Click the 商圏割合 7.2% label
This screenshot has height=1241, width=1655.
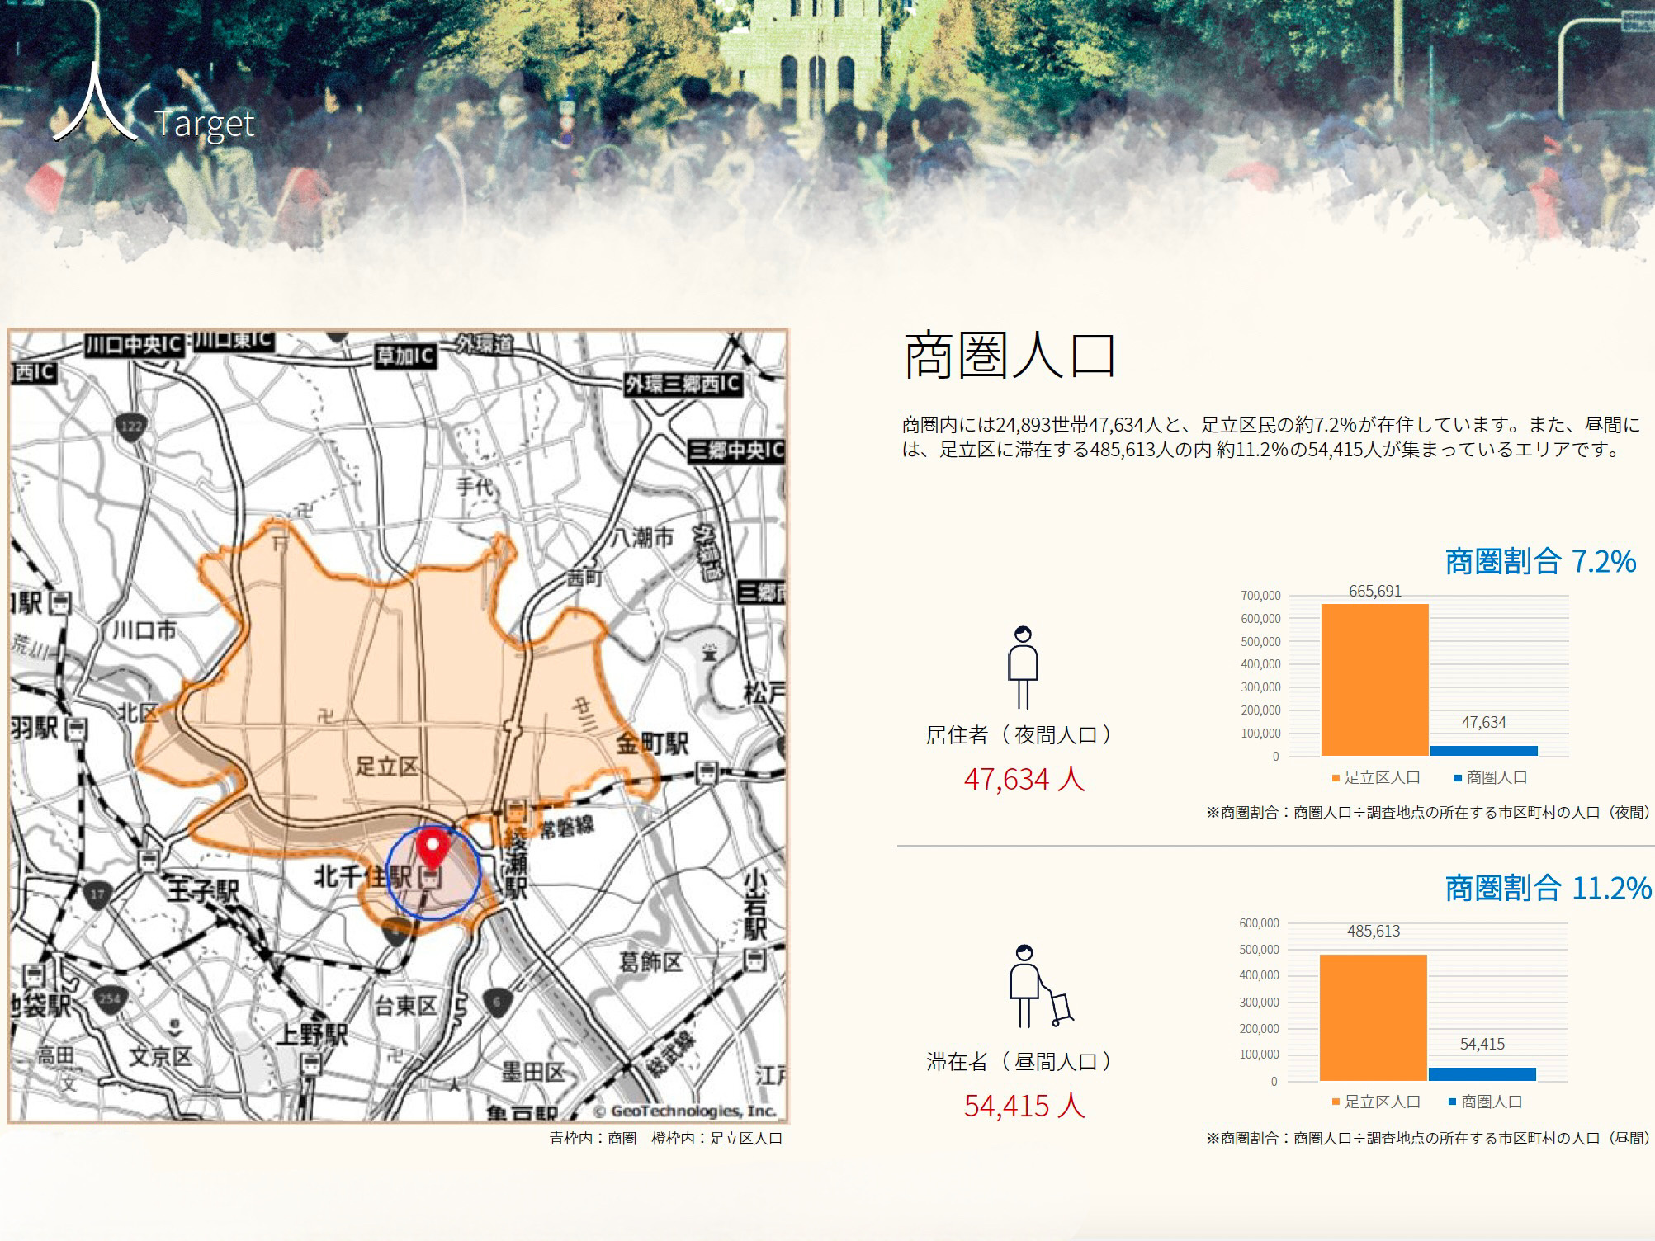[x=1540, y=561]
